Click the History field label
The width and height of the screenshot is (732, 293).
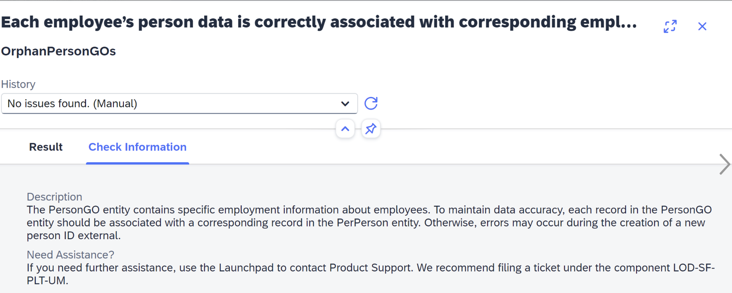18,84
